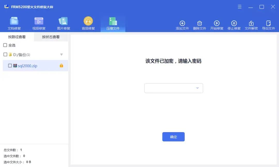
Task: Click the folder icon of D:/备份
Action: coord(10,54)
